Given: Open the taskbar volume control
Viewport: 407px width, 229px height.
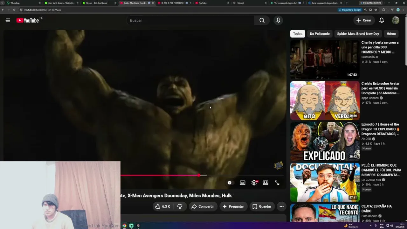Looking at the screenshot, I should point(391,226).
